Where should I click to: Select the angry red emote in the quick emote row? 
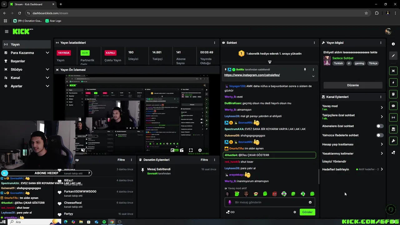point(274,194)
